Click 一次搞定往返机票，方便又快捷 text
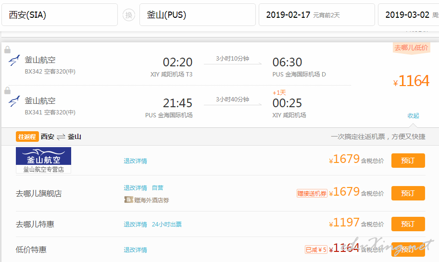Viewport: 439px width, 262px height. [378, 137]
